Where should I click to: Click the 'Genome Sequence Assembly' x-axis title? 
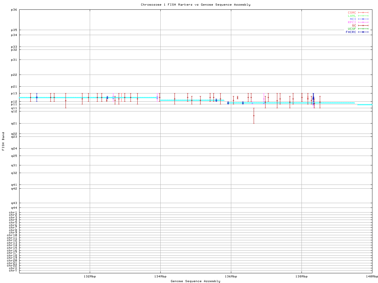[x=195, y=281]
